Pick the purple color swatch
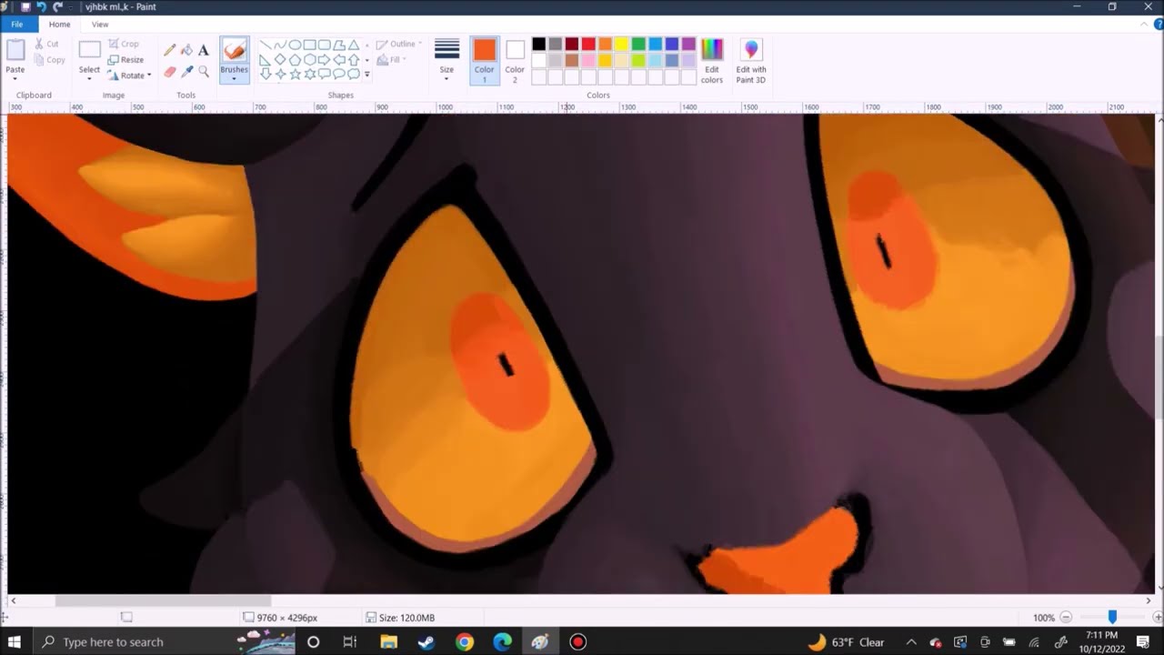 [688, 44]
